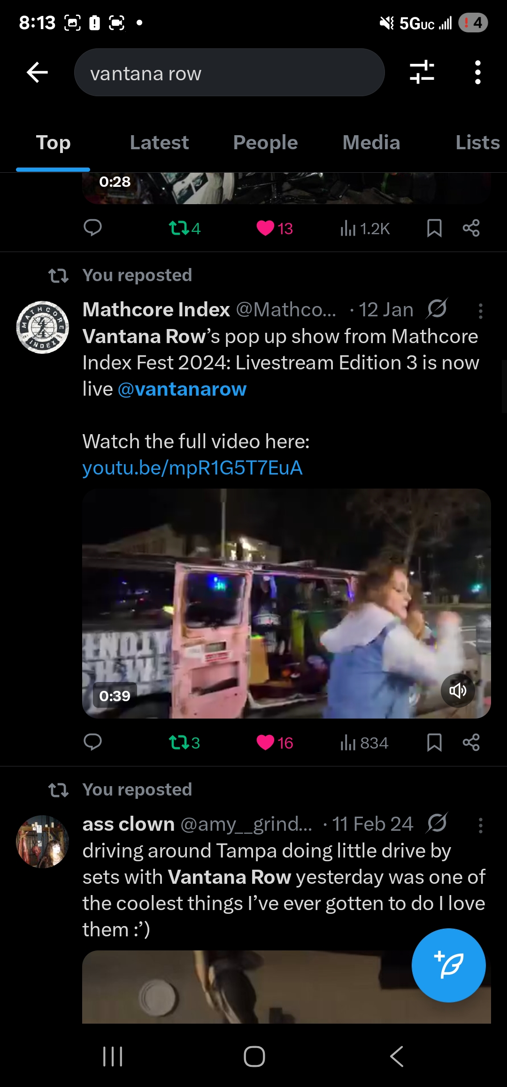Viewport: 507px width, 1087px height.
Task: Toggle bookmark on Mathcore Index post
Action: 434,743
